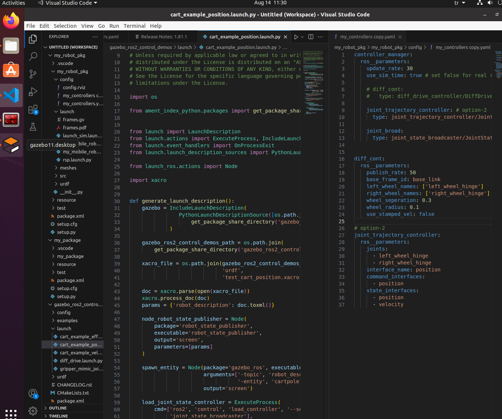
Task: Open the Visual Studio Code app menu
Action: [x=68, y=3]
